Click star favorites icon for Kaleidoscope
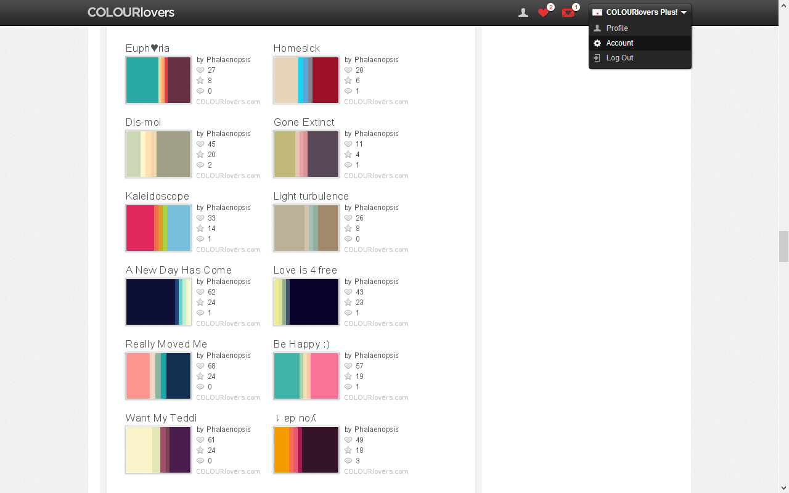 tap(200, 229)
